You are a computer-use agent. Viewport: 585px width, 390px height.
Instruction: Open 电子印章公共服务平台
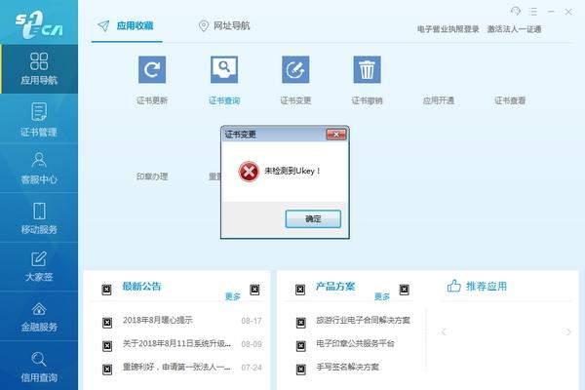pyautogui.click(x=355, y=343)
